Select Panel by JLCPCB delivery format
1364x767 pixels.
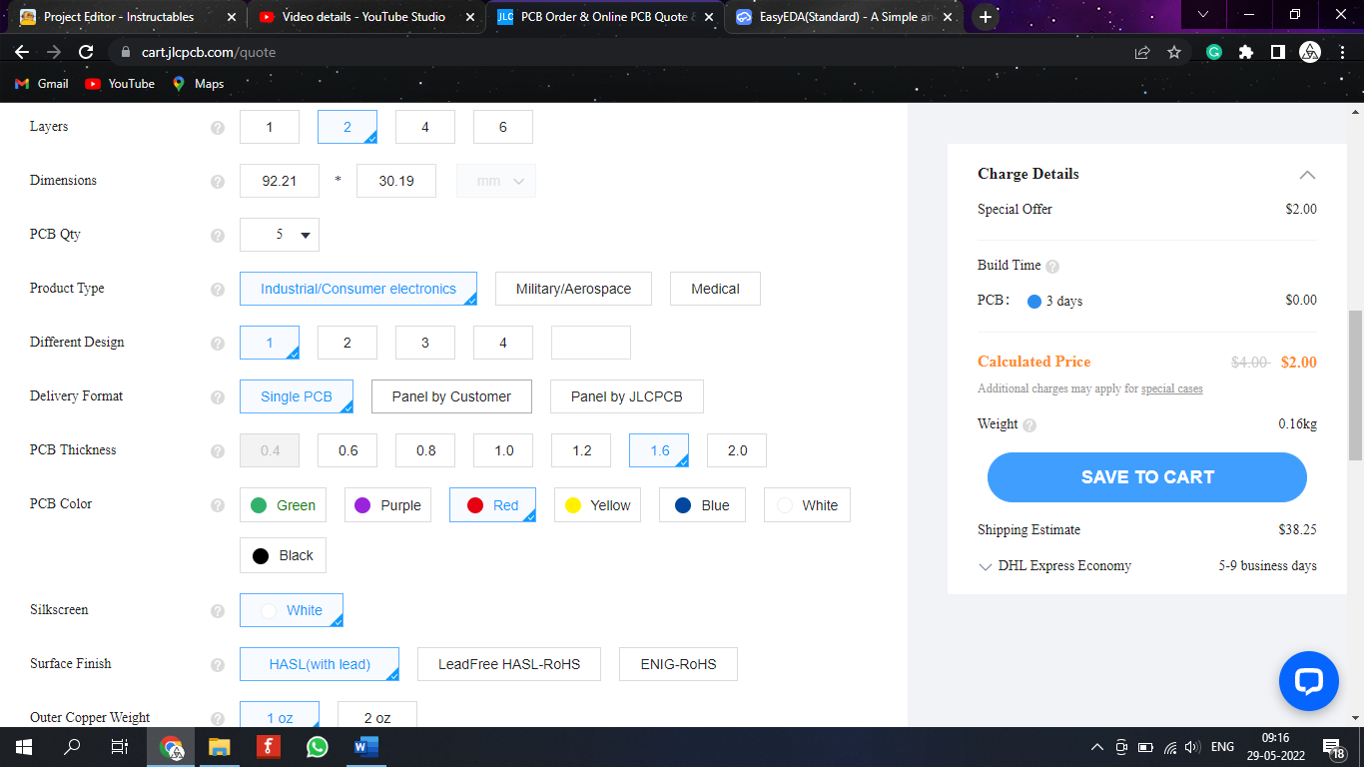[627, 396]
